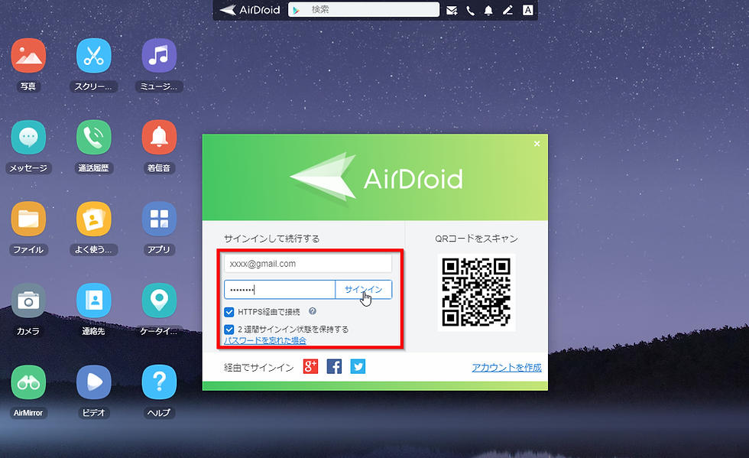The height and width of the screenshot is (458, 749).
Task: Launch the AirMirror binoculars icon
Action: click(x=29, y=382)
